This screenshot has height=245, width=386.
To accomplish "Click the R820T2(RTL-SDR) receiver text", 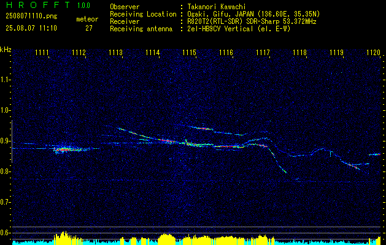I will (252, 21).
